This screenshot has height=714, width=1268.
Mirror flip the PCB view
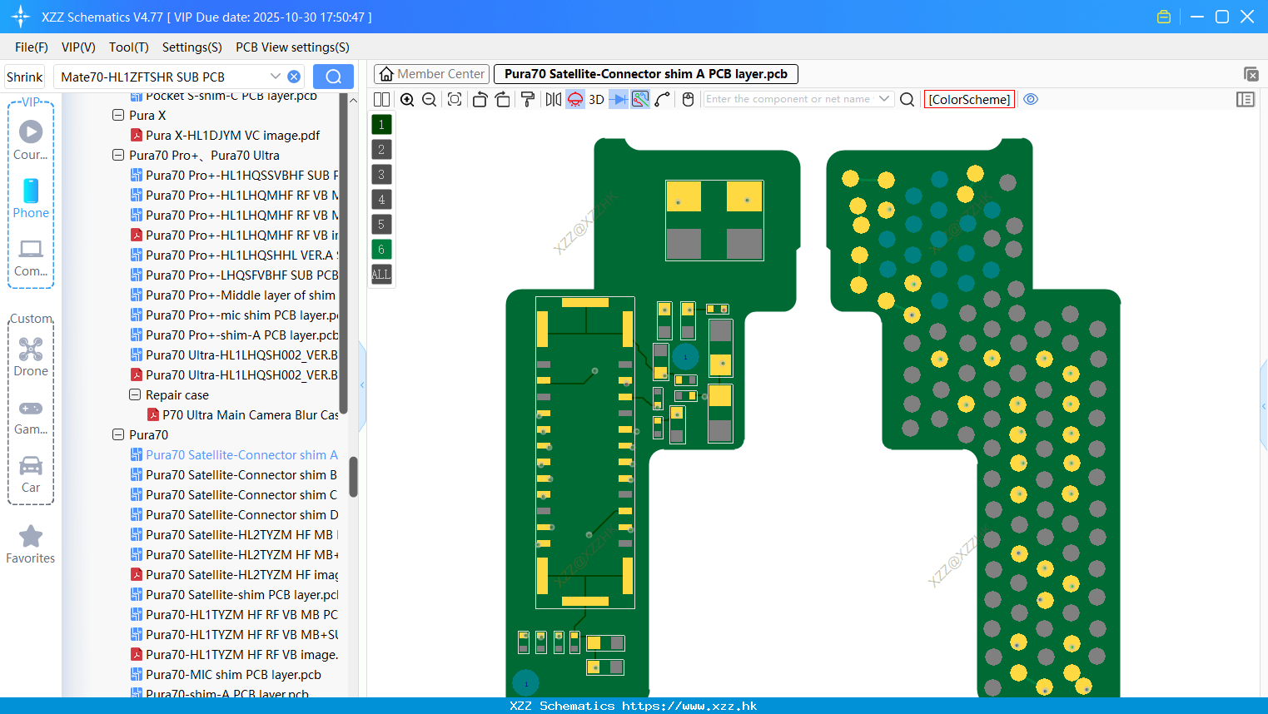(x=554, y=99)
